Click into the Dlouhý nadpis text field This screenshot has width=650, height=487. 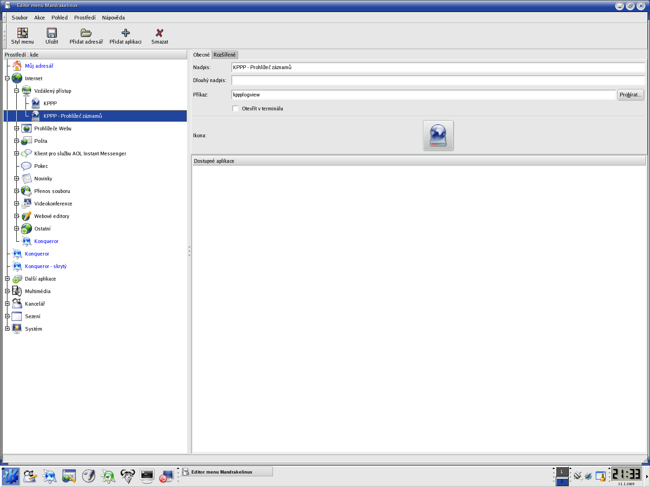[x=437, y=80]
